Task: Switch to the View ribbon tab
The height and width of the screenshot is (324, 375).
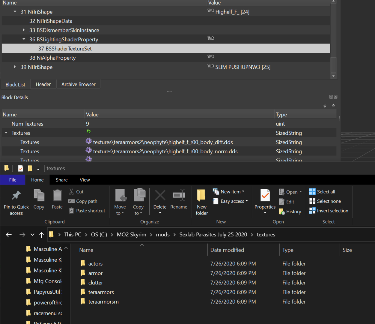Action: (x=85, y=180)
